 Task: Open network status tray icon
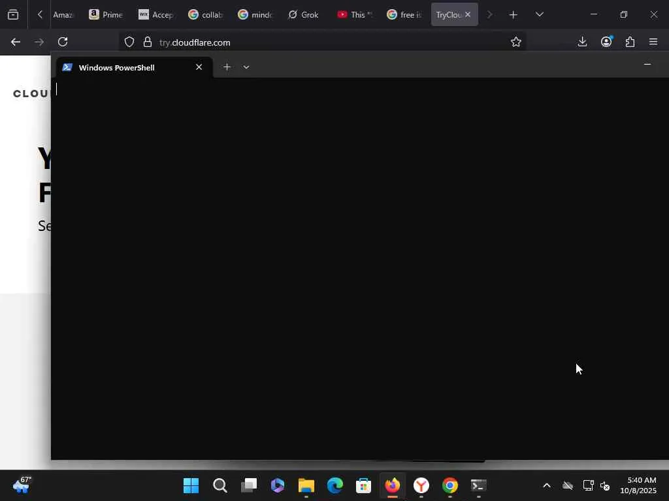point(589,485)
